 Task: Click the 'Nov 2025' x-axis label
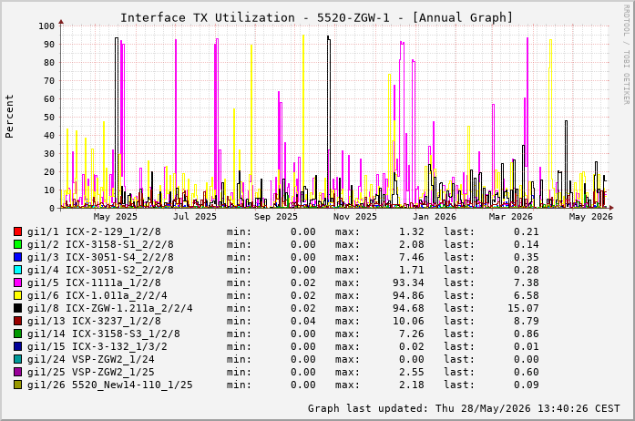click(x=355, y=217)
